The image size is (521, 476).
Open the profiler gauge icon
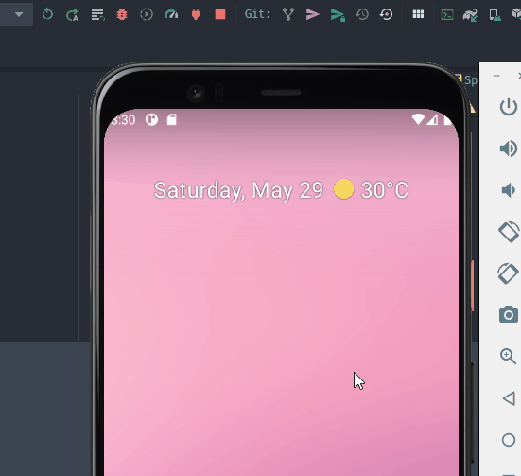pos(171,14)
